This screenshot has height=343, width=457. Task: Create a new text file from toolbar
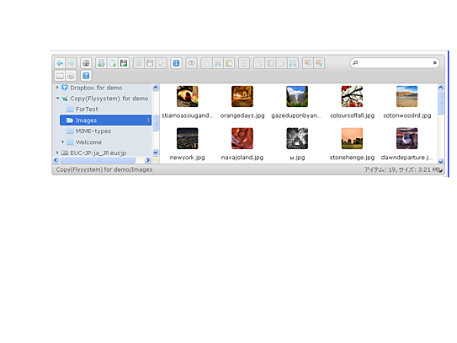tap(112, 63)
